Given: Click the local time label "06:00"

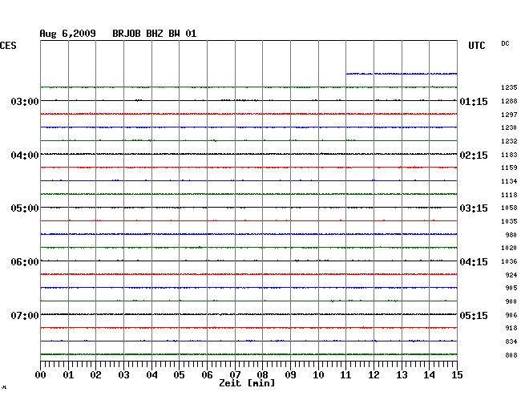Looking at the screenshot, I should (25, 262).
